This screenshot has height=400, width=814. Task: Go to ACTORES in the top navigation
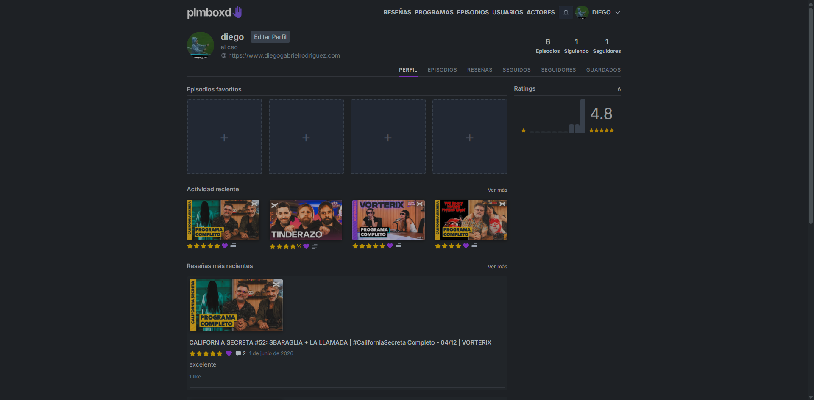(x=541, y=12)
